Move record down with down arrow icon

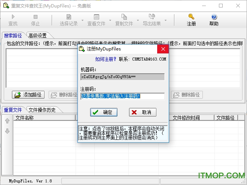[7, 131]
